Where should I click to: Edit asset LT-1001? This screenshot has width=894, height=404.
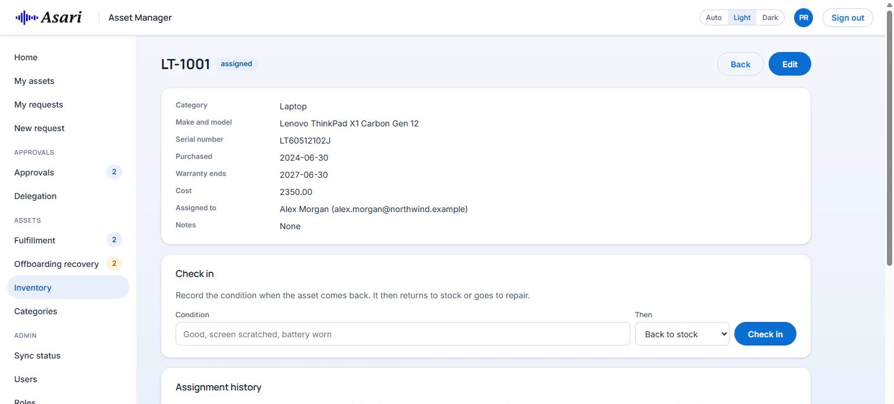coord(790,64)
